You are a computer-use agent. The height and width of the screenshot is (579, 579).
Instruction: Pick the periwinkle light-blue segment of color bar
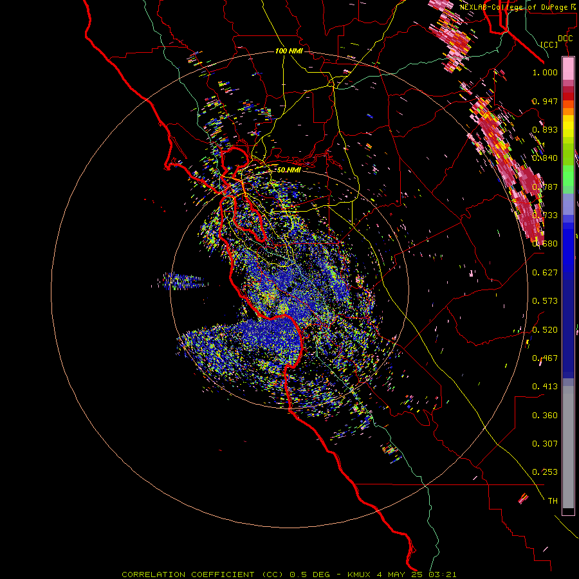pos(568,204)
